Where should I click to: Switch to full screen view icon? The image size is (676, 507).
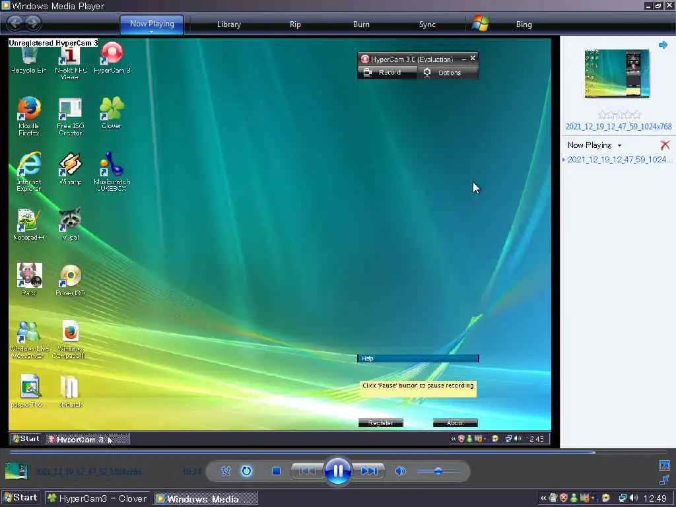click(664, 465)
